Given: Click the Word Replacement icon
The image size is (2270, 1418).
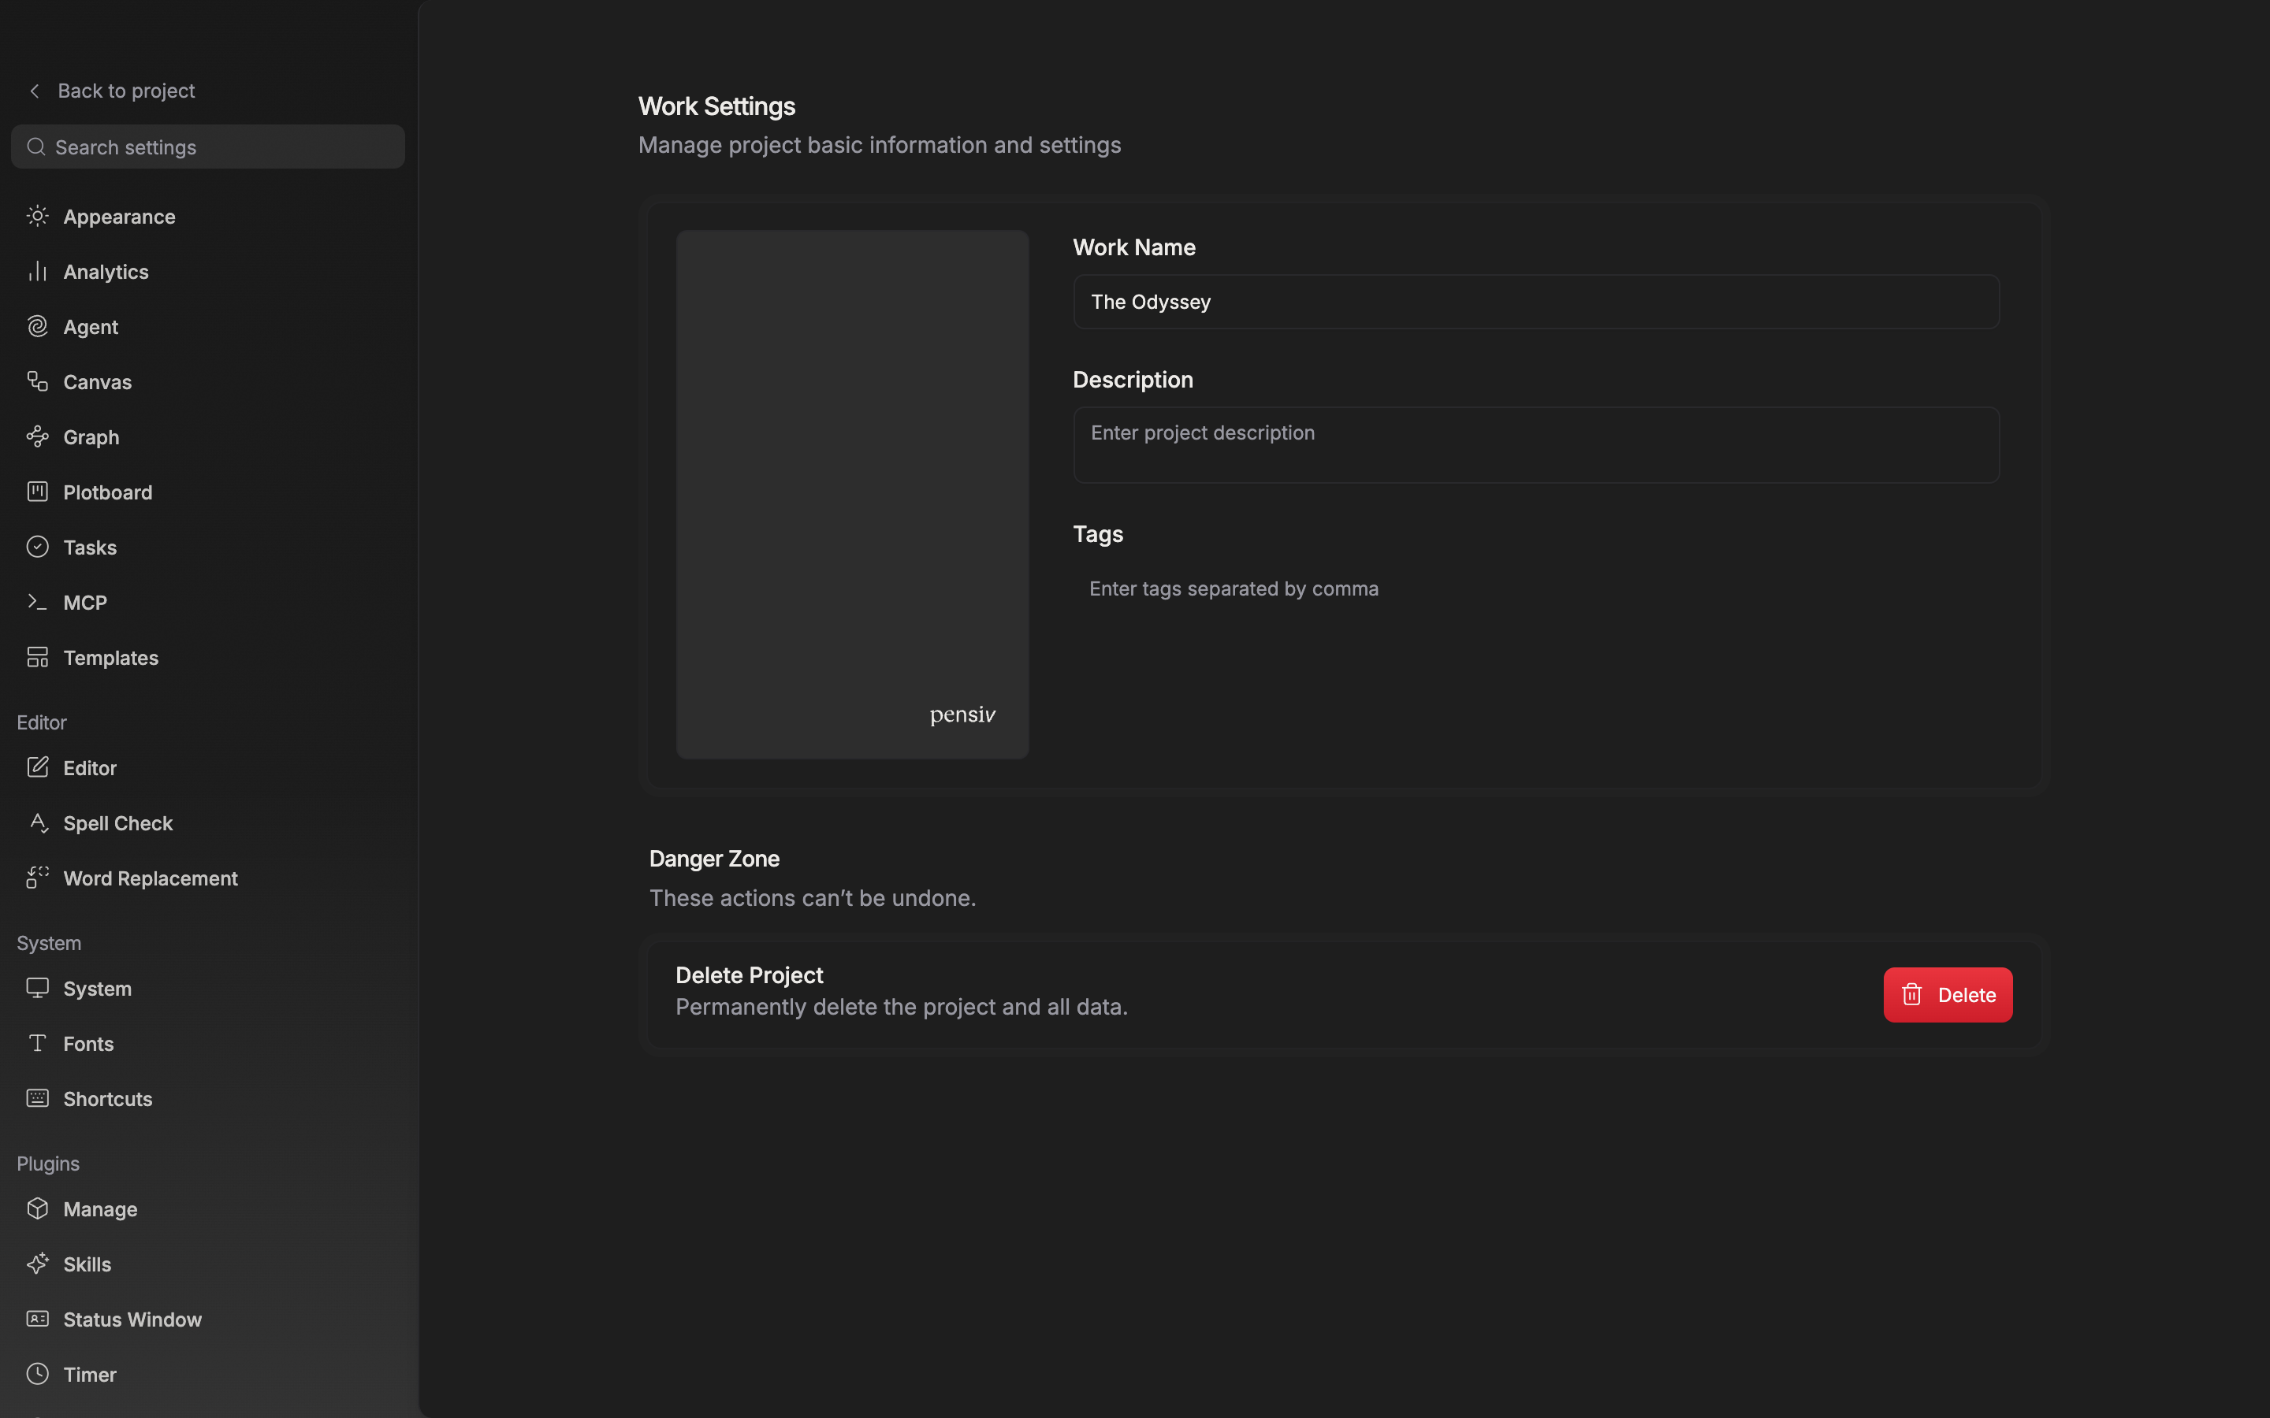Looking at the screenshot, I should [38, 878].
